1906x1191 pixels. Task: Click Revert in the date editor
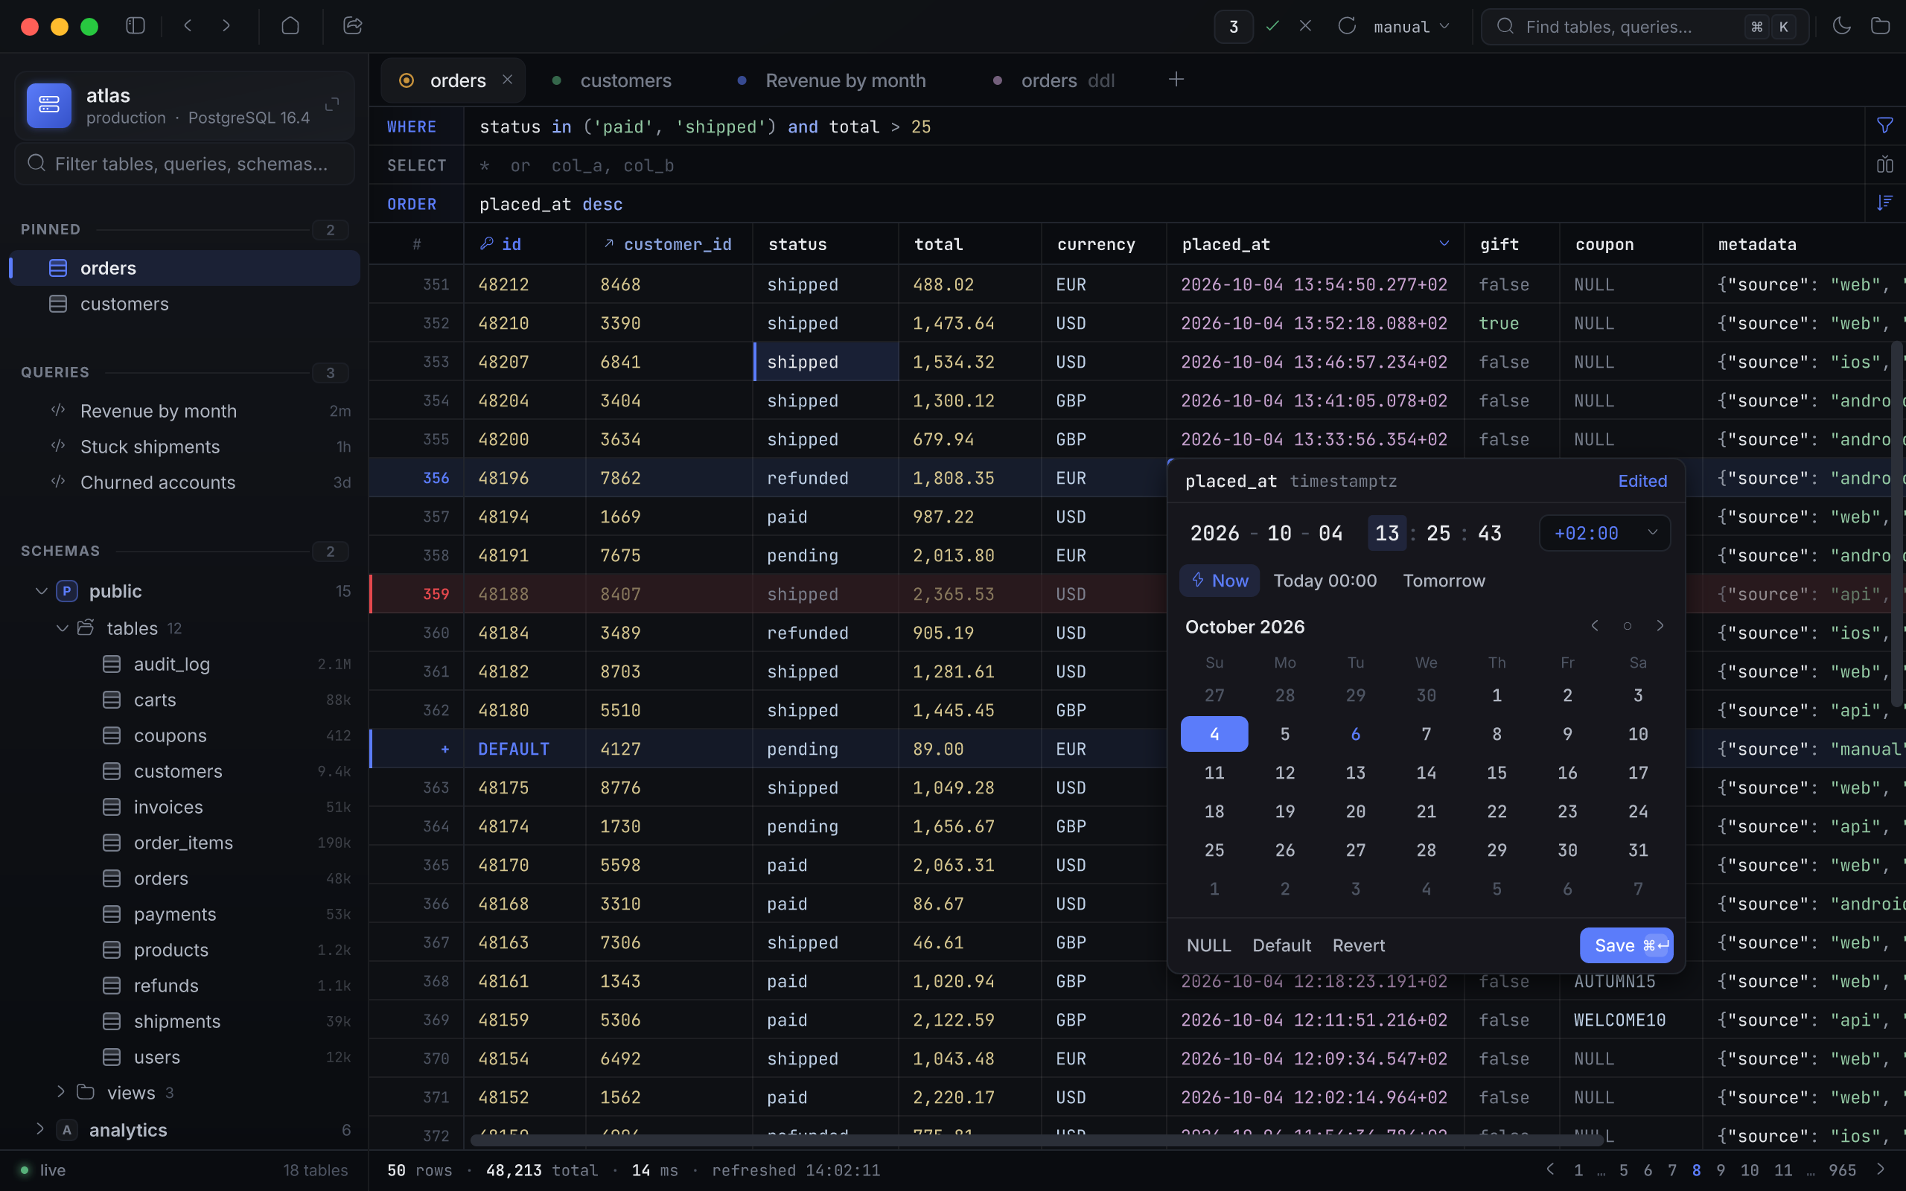[1358, 945]
